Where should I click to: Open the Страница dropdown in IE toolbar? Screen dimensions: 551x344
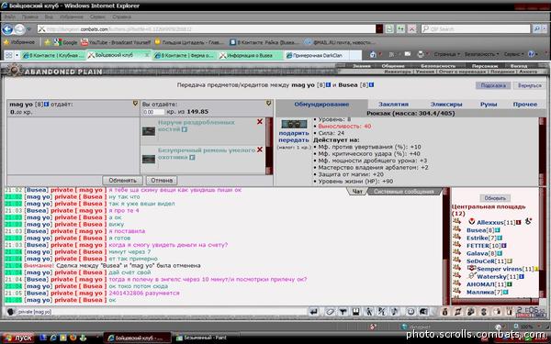[x=446, y=54]
